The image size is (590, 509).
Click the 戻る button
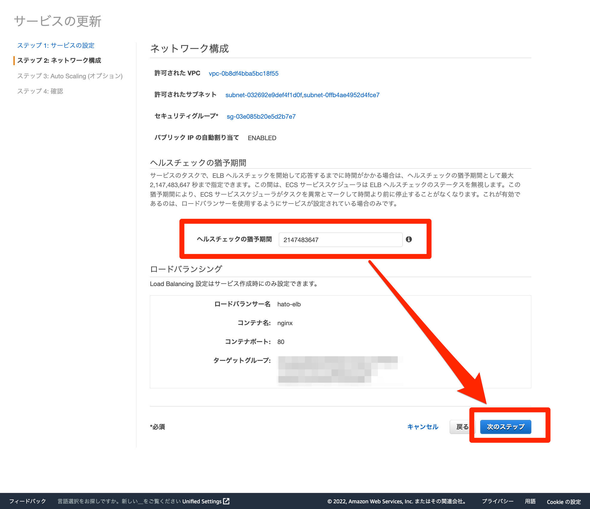point(462,427)
